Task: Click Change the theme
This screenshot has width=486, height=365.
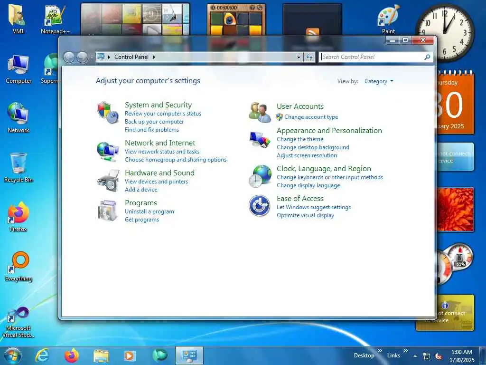Action: (x=300, y=139)
